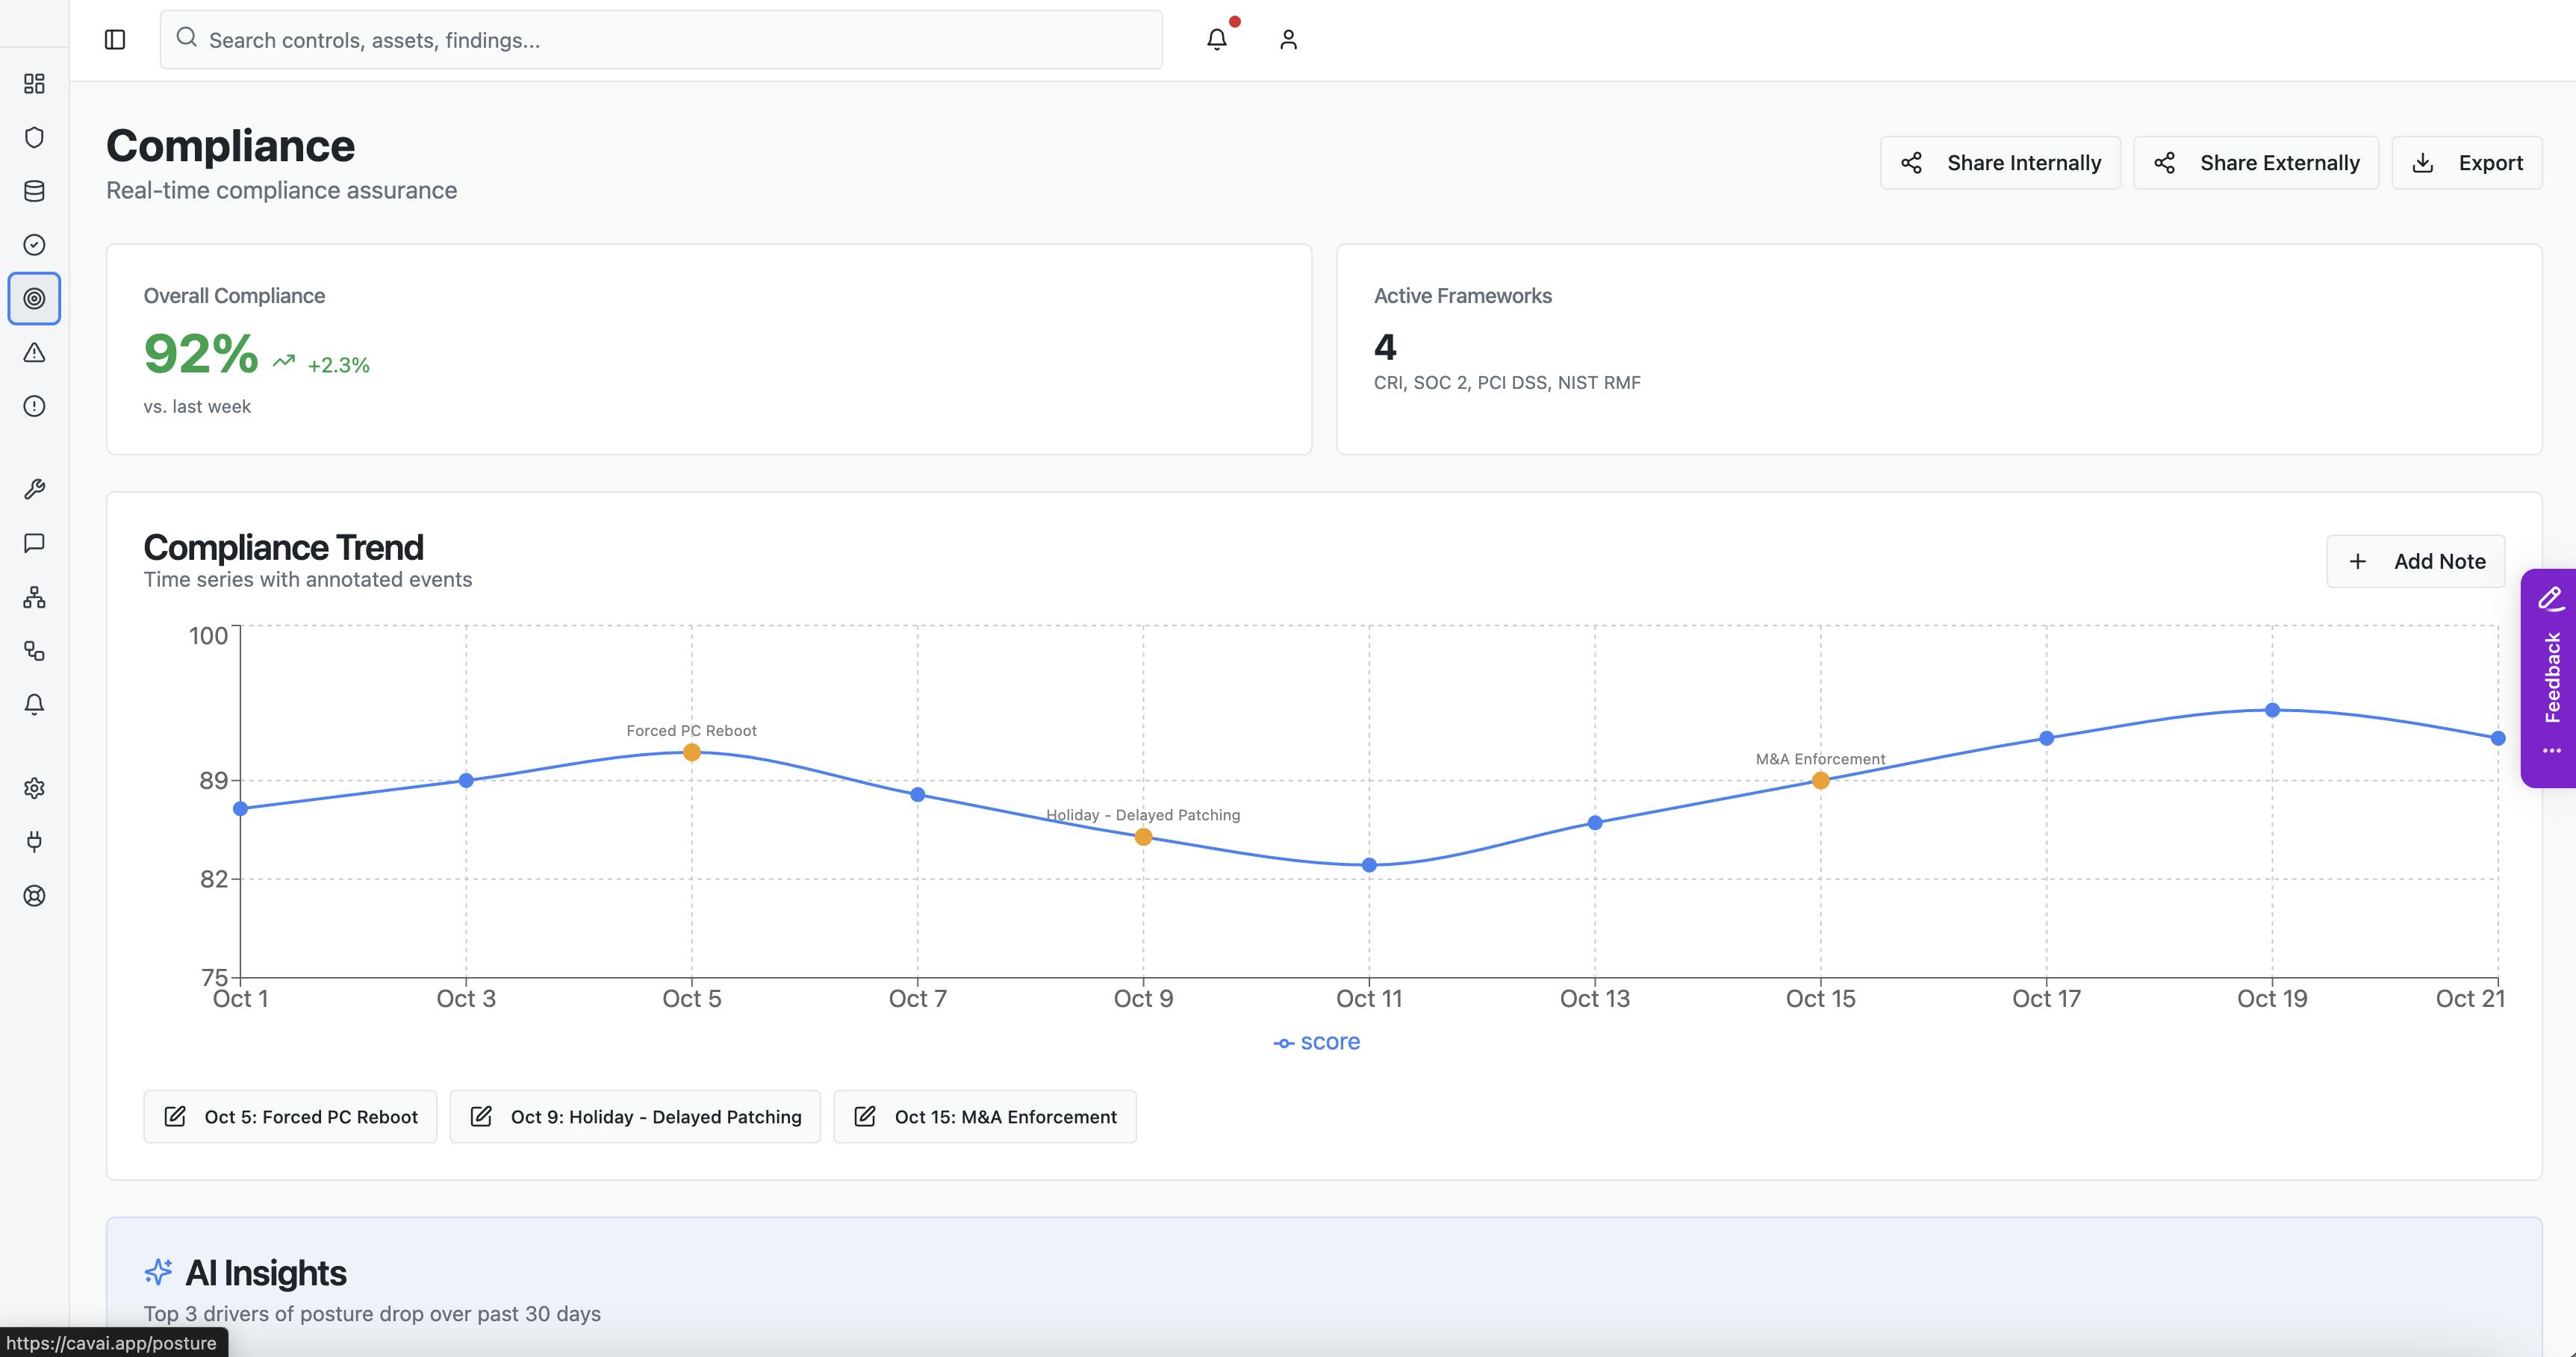Viewport: 2576px width, 1357px height.
Task: Edit the Oct 5 Forced PC Reboot note
Action: pos(290,1117)
